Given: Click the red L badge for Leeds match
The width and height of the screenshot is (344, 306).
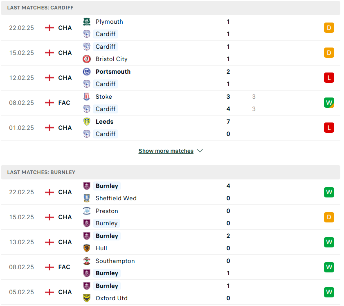Looking at the screenshot, I should click(x=329, y=128).
